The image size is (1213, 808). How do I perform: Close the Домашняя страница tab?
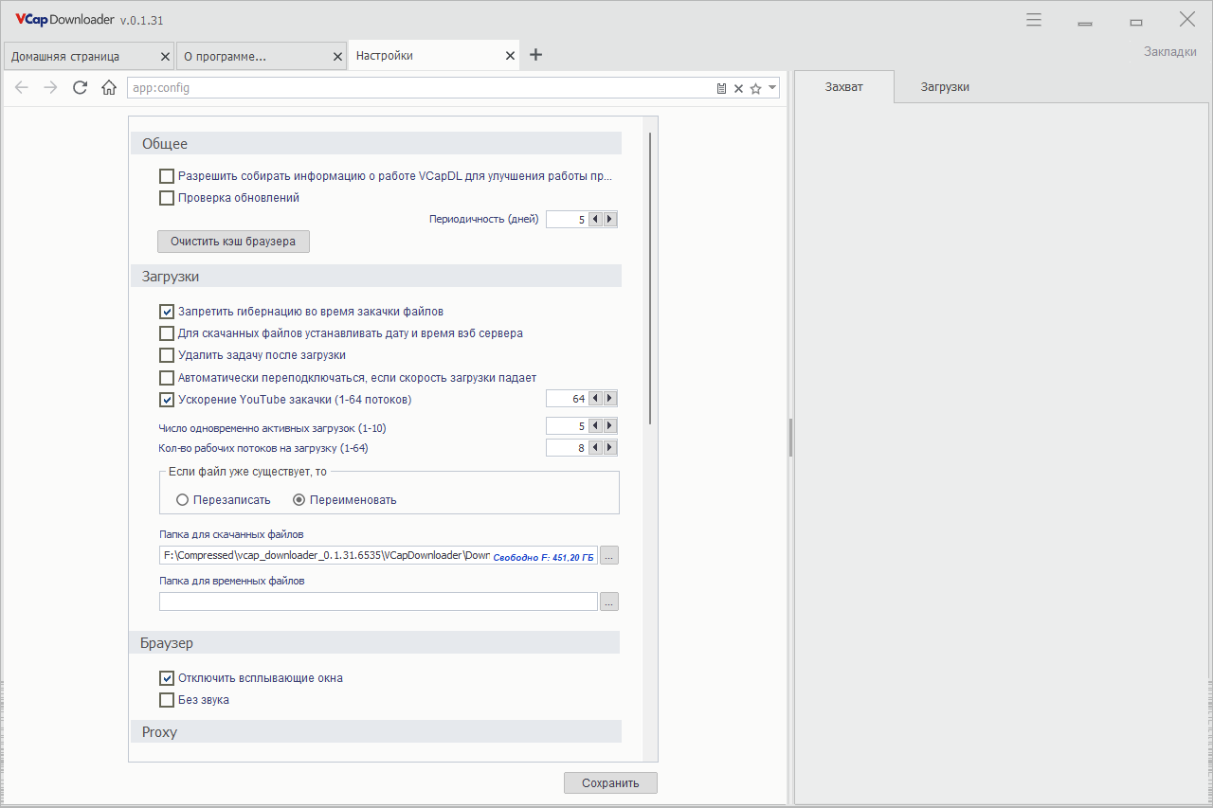pyautogui.click(x=165, y=57)
